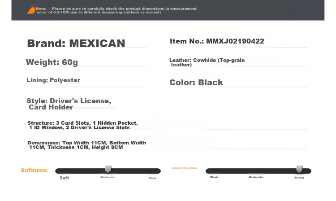Image resolution: width=336 pixels, height=201 pixels.
Task: Click 'Moderate' label under abrasion slider
Action: tap(256, 177)
